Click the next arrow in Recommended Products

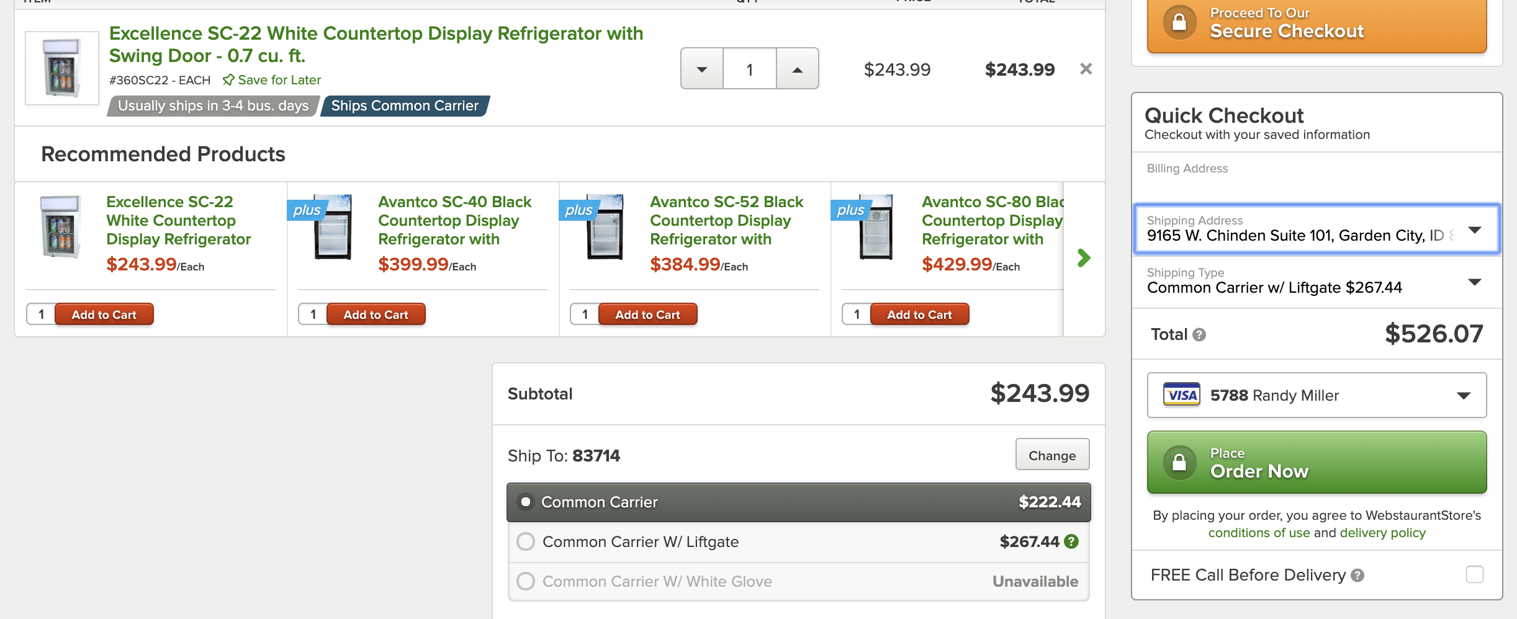[1084, 258]
